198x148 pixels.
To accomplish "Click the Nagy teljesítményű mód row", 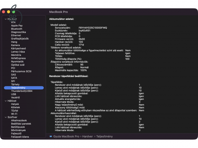I will 100,105.
